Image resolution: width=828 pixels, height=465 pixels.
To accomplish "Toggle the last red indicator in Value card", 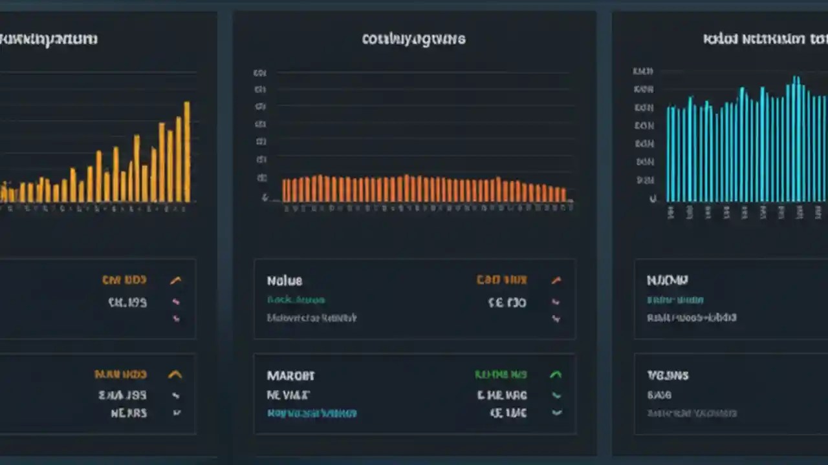I will pos(556,318).
